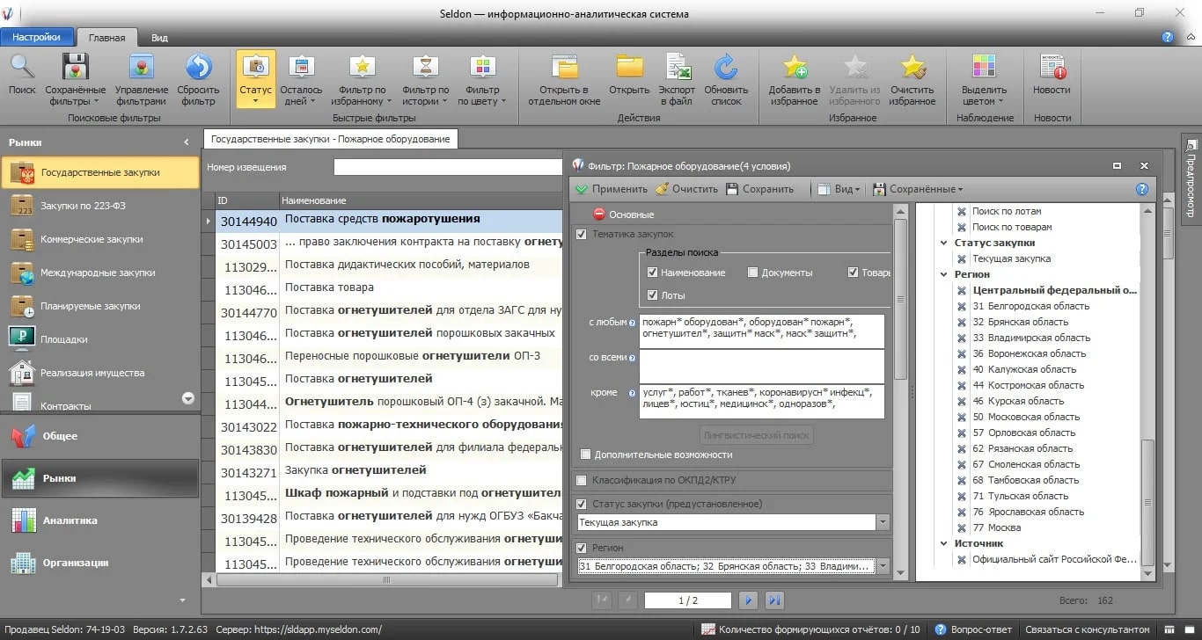Image resolution: width=1202 pixels, height=640 pixels.
Task: Toggle Статус закупки (предустановленное) checkbox
Action: coord(582,504)
